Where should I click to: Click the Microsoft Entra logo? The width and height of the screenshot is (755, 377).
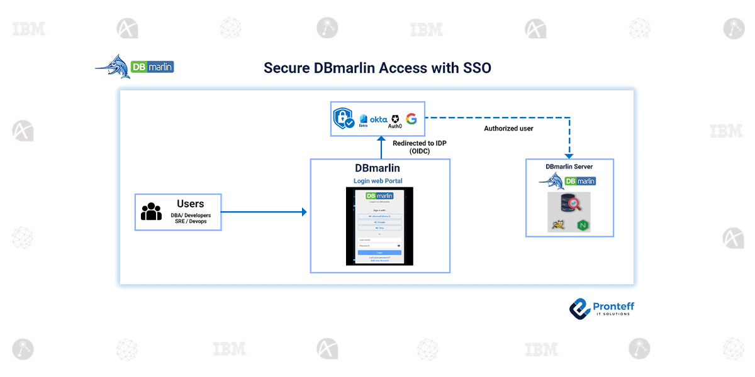coord(363,121)
